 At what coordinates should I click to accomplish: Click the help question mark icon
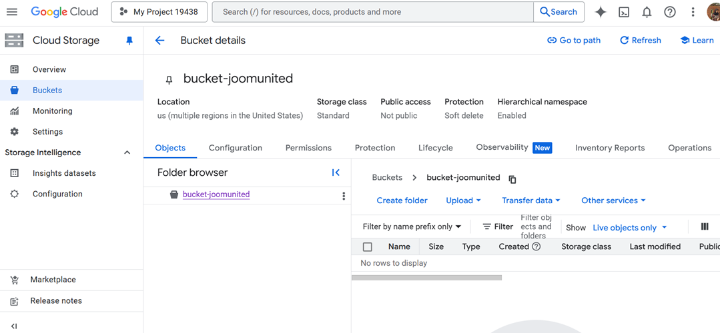670,12
